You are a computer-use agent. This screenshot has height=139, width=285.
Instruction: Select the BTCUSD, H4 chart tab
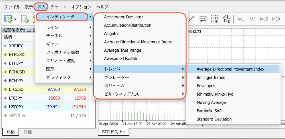(113, 132)
